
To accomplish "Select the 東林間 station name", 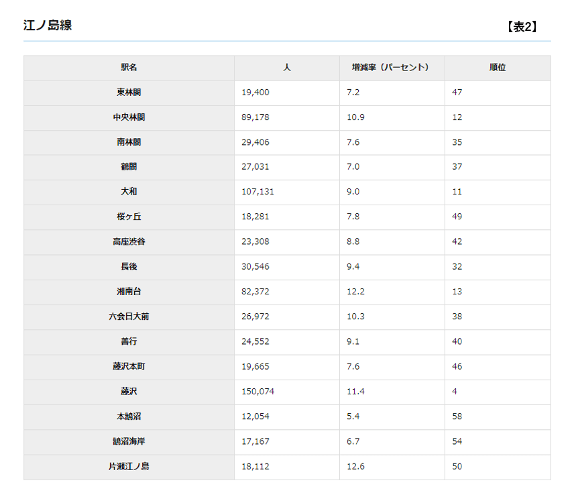I will point(128,93).
